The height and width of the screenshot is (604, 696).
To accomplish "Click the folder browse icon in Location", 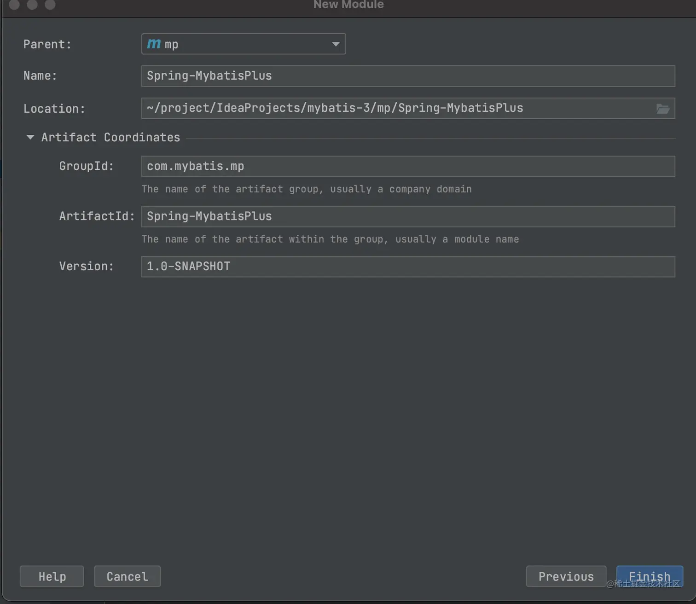I will point(662,109).
